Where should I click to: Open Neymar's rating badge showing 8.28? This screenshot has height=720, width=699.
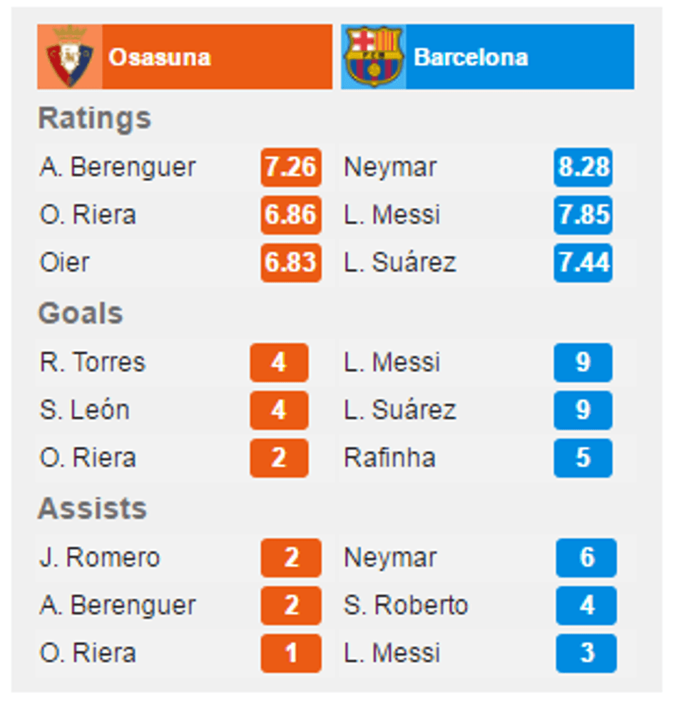pyautogui.click(x=583, y=168)
